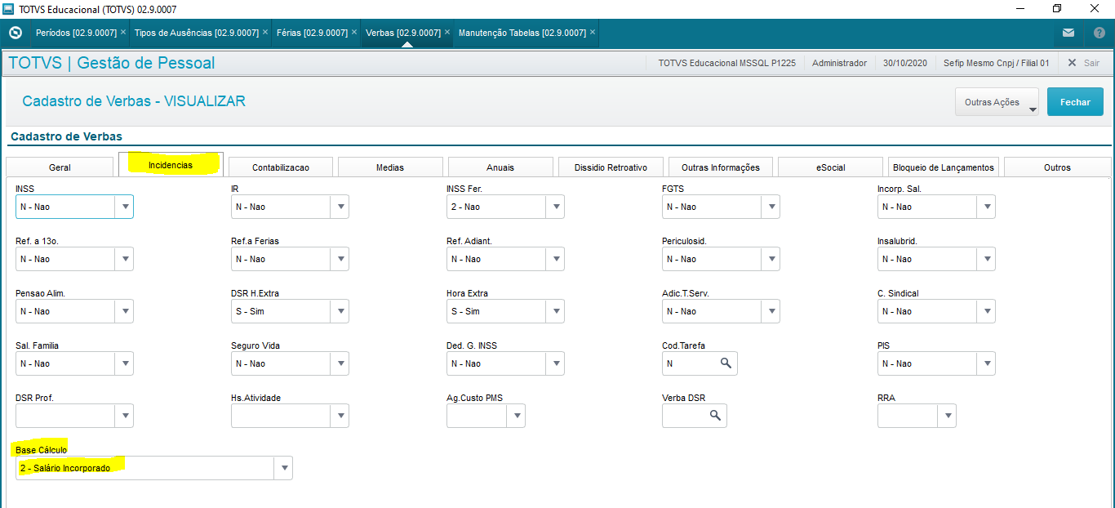Switch to Tipos de Ausências module tab
The width and height of the screenshot is (1115, 508).
point(196,33)
